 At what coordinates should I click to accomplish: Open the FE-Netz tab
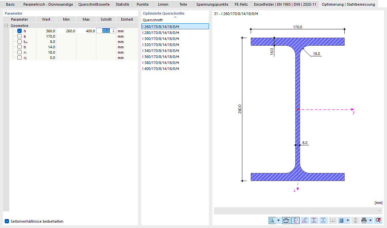coord(241,4)
